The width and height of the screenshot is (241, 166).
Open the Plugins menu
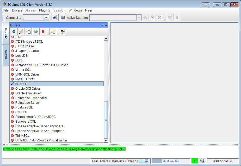coord(44,10)
